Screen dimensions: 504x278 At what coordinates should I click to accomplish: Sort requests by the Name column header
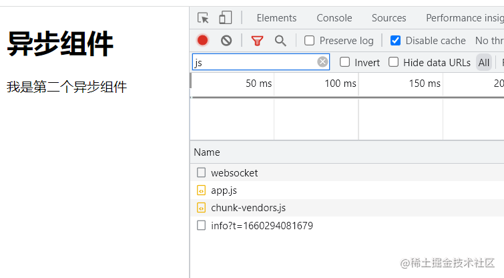207,152
